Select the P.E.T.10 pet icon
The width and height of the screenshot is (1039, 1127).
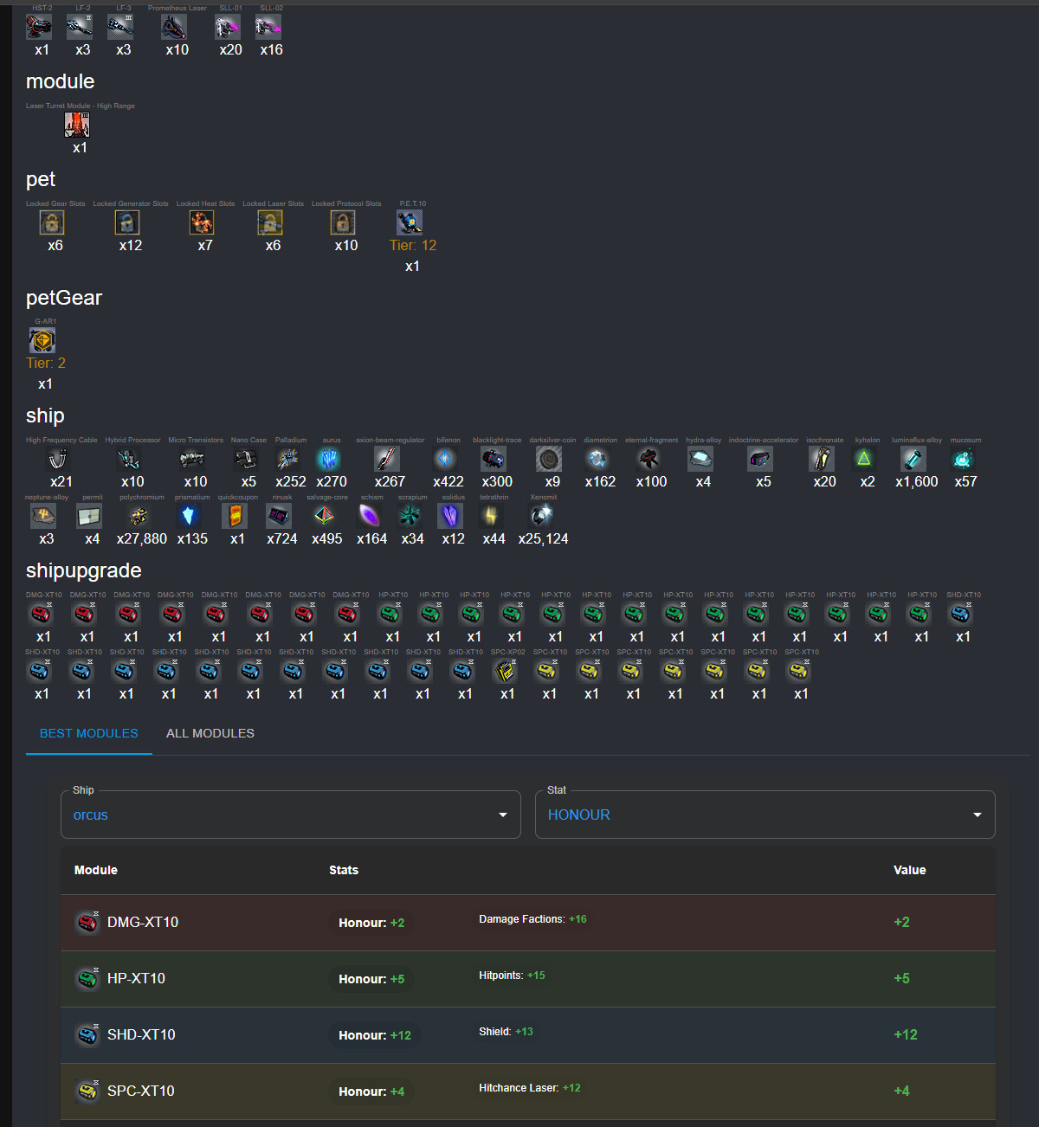(x=410, y=222)
